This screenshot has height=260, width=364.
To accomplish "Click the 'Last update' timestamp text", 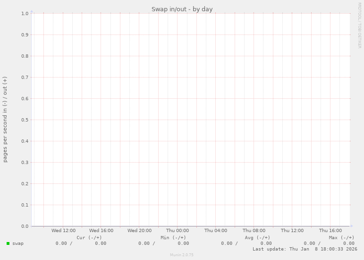I will pos(305,249).
